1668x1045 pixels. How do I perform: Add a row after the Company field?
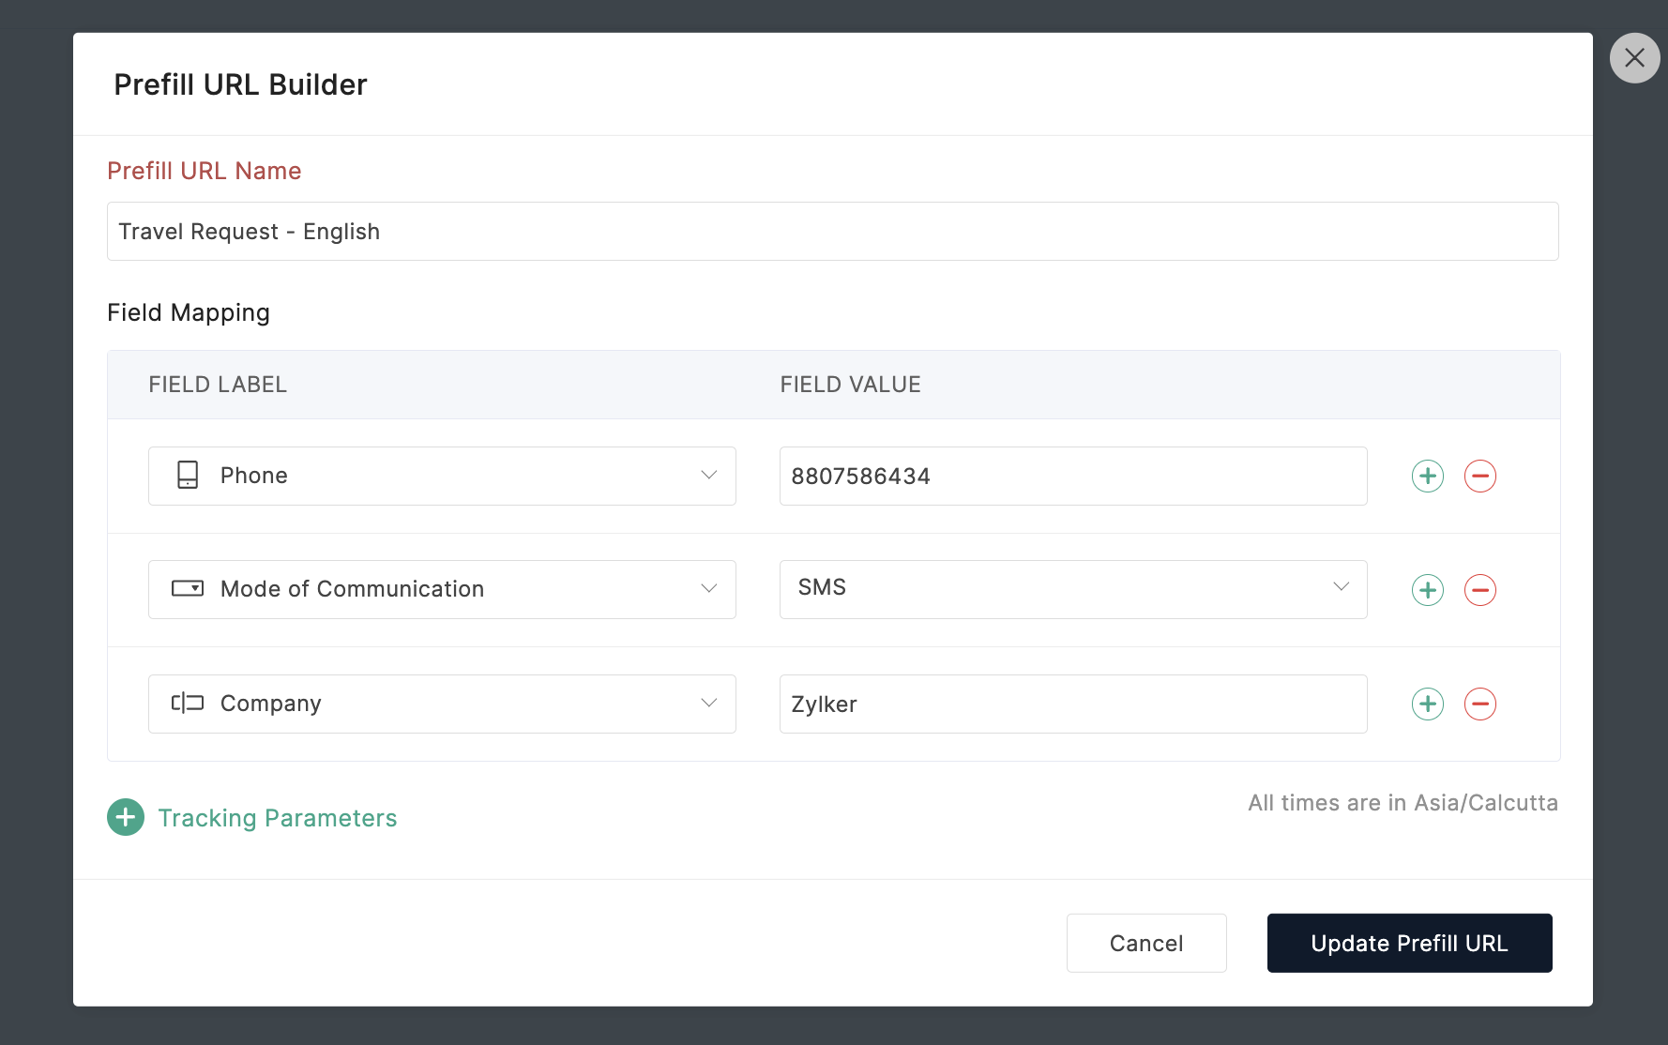pos(1428,704)
